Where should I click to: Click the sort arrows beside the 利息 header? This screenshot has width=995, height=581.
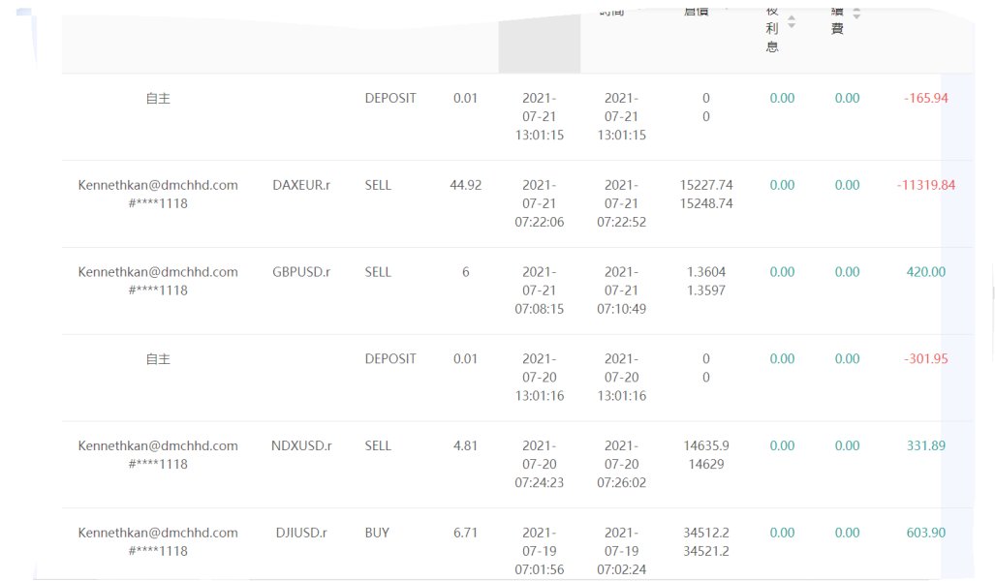[792, 21]
